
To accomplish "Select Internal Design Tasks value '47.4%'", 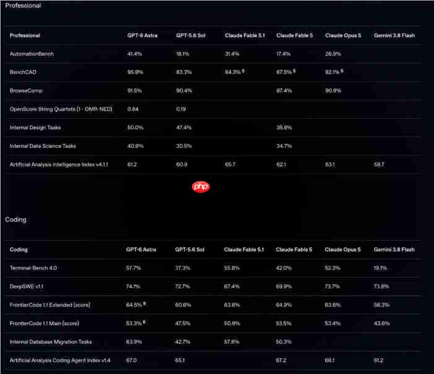I will 184,127.
